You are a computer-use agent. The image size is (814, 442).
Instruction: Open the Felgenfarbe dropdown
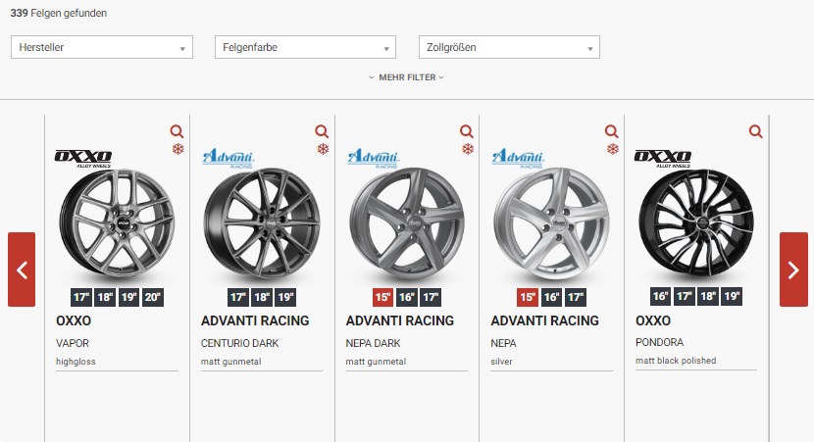pyautogui.click(x=305, y=47)
